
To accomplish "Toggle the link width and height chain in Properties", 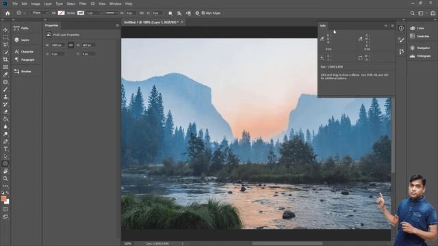I will click(x=70, y=45).
